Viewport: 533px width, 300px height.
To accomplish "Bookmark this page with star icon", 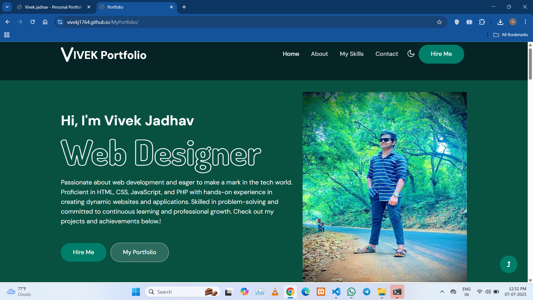I will click(x=439, y=22).
